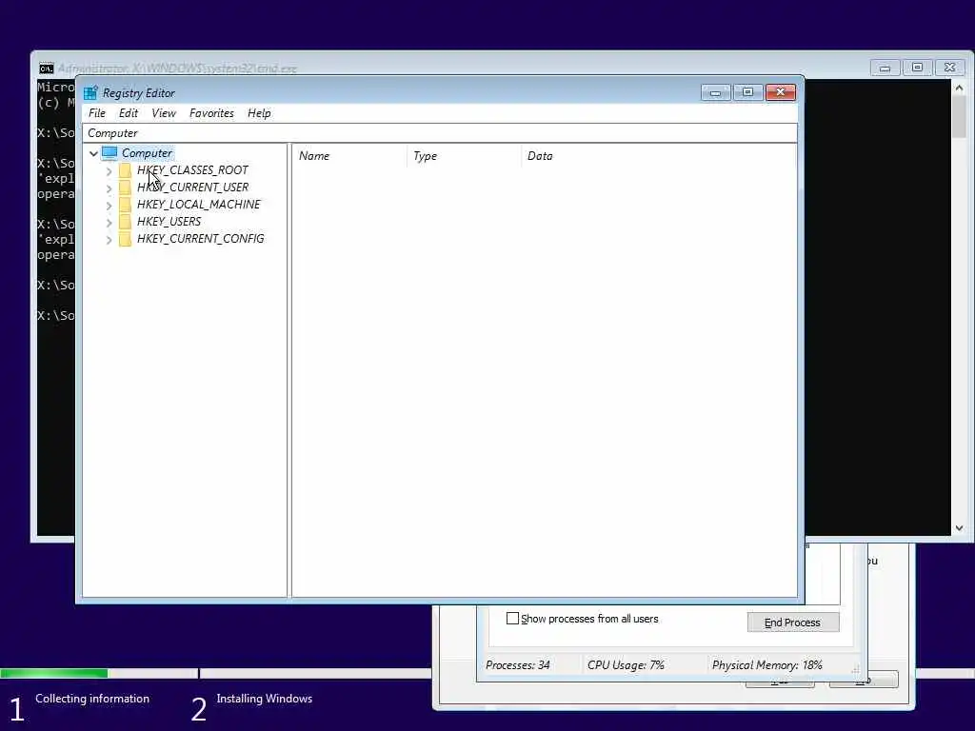Select the HKEY_USERS folder icon
The image size is (975, 731).
[125, 221]
